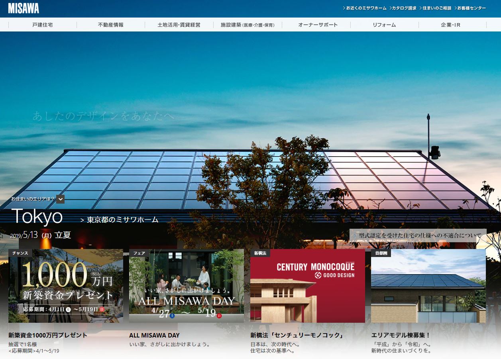501x359 pixels.
Task: Click the 首都圏 tag label
Action: [x=381, y=253]
